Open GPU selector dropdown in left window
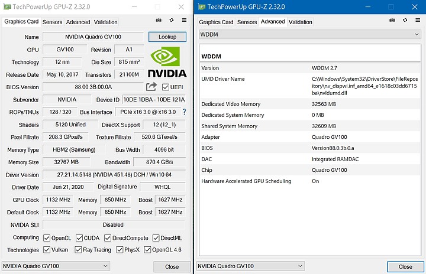This screenshot has height=274, width=426. point(56,266)
